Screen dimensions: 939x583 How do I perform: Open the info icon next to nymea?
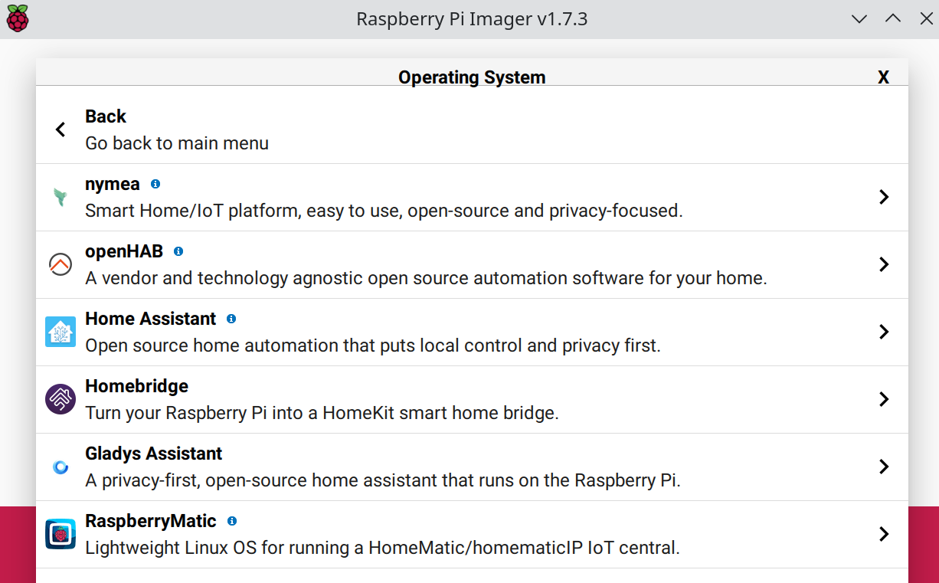click(155, 184)
